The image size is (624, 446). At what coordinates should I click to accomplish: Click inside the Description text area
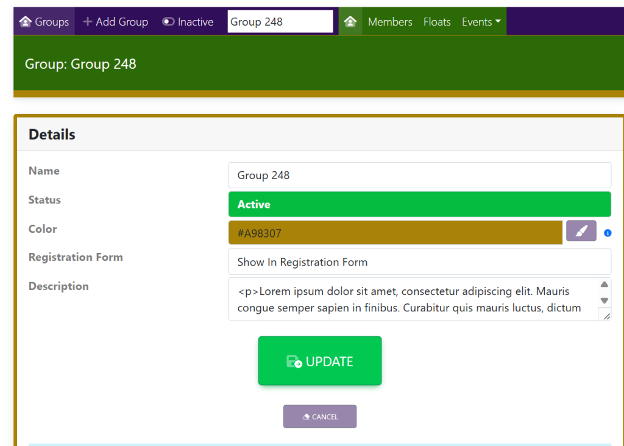[x=408, y=299]
